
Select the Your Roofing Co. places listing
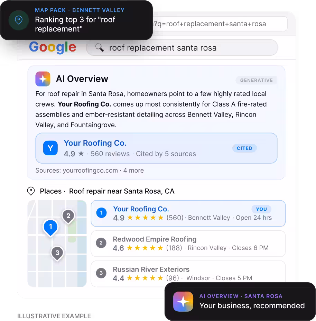point(188,213)
